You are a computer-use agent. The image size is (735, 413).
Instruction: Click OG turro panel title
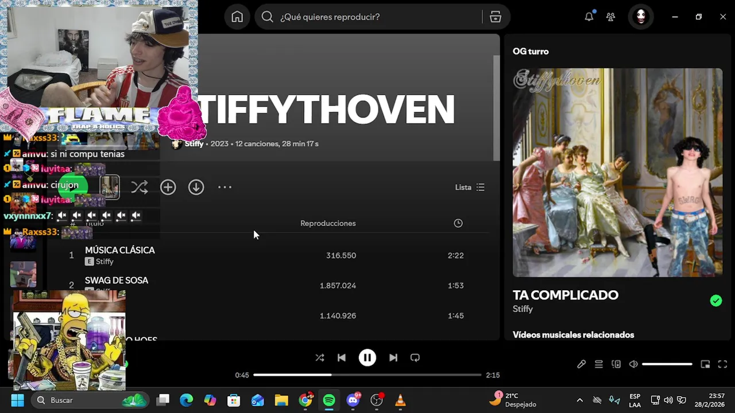(x=531, y=51)
